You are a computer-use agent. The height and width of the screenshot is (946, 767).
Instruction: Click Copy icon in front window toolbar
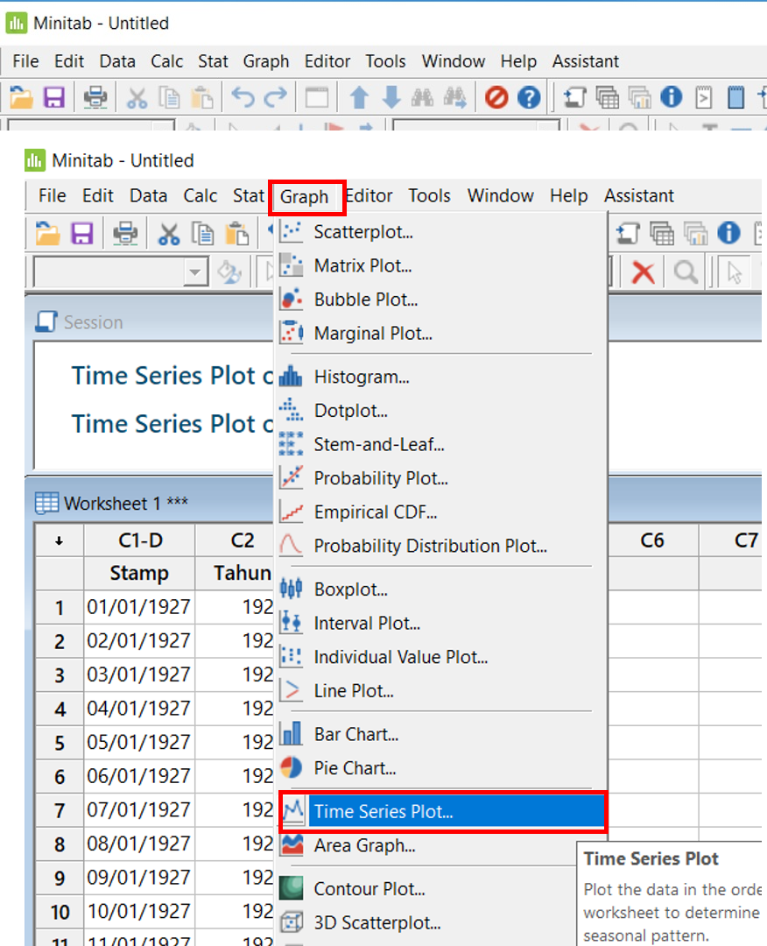202,234
